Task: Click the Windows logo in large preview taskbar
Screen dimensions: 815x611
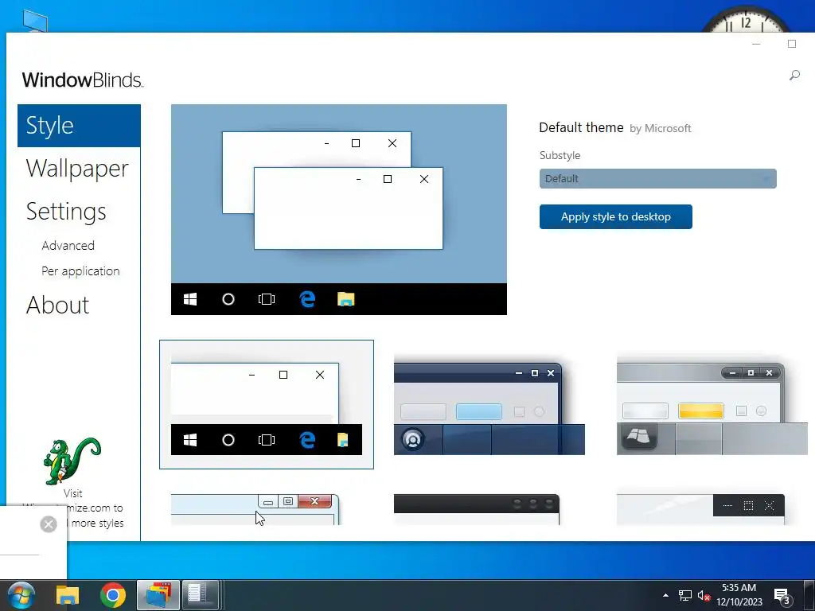Action: [190, 299]
